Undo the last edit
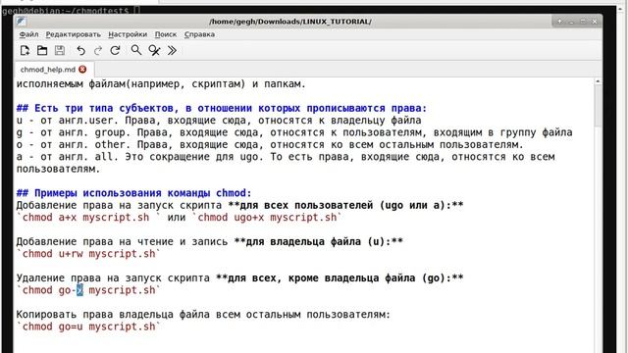Screen dimensions: 628x353 (80, 50)
